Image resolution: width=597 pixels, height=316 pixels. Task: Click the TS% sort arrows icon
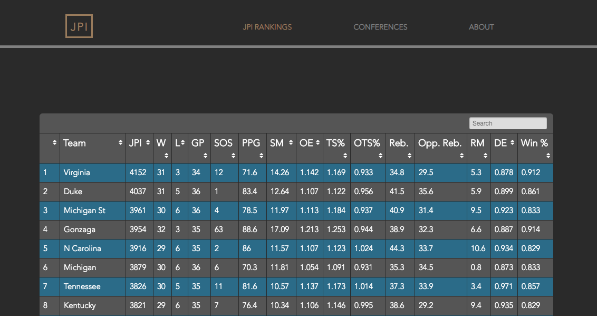point(346,155)
